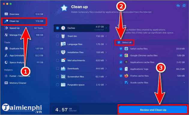Viewport: 189px width, 115px height.
Task: Click the Trash bin icon
Action: [63, 36]
